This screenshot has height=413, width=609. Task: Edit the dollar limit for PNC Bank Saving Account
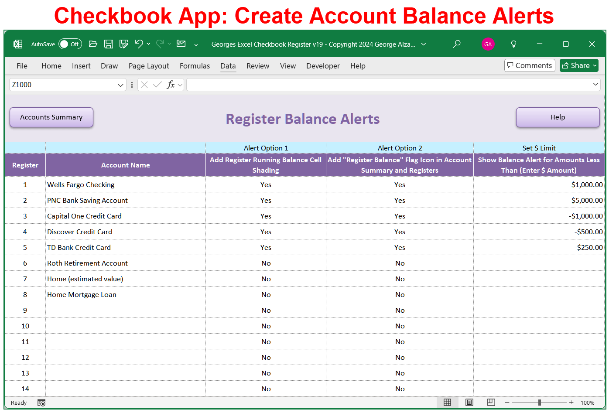[x=539, y=200]
